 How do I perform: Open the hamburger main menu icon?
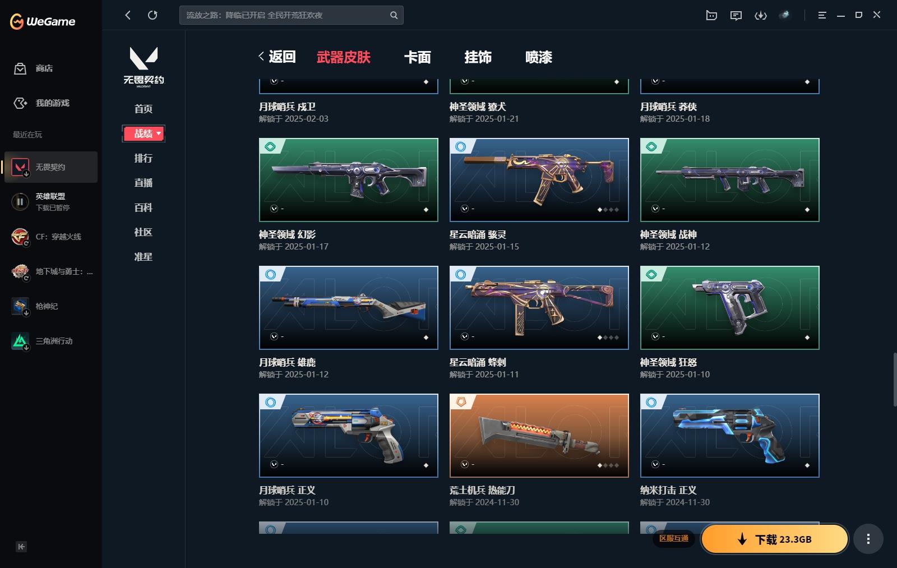[822, 15]
